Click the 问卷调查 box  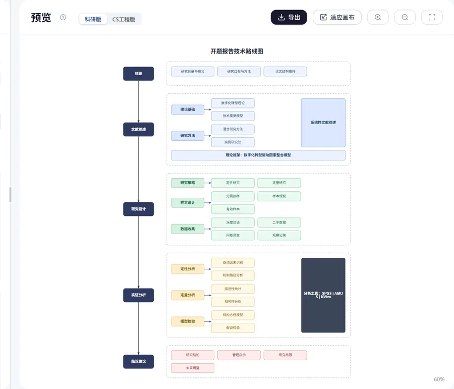click(x=233, y=235)
